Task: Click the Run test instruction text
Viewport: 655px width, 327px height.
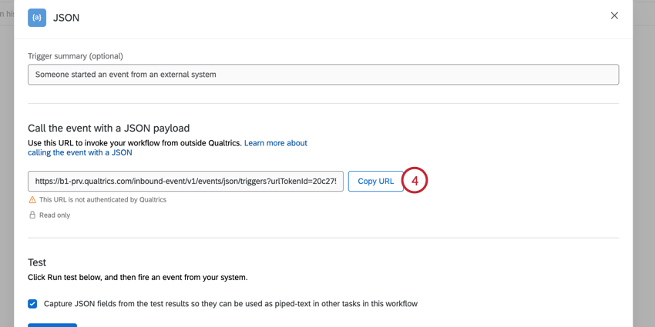Action: coord(137,277)
